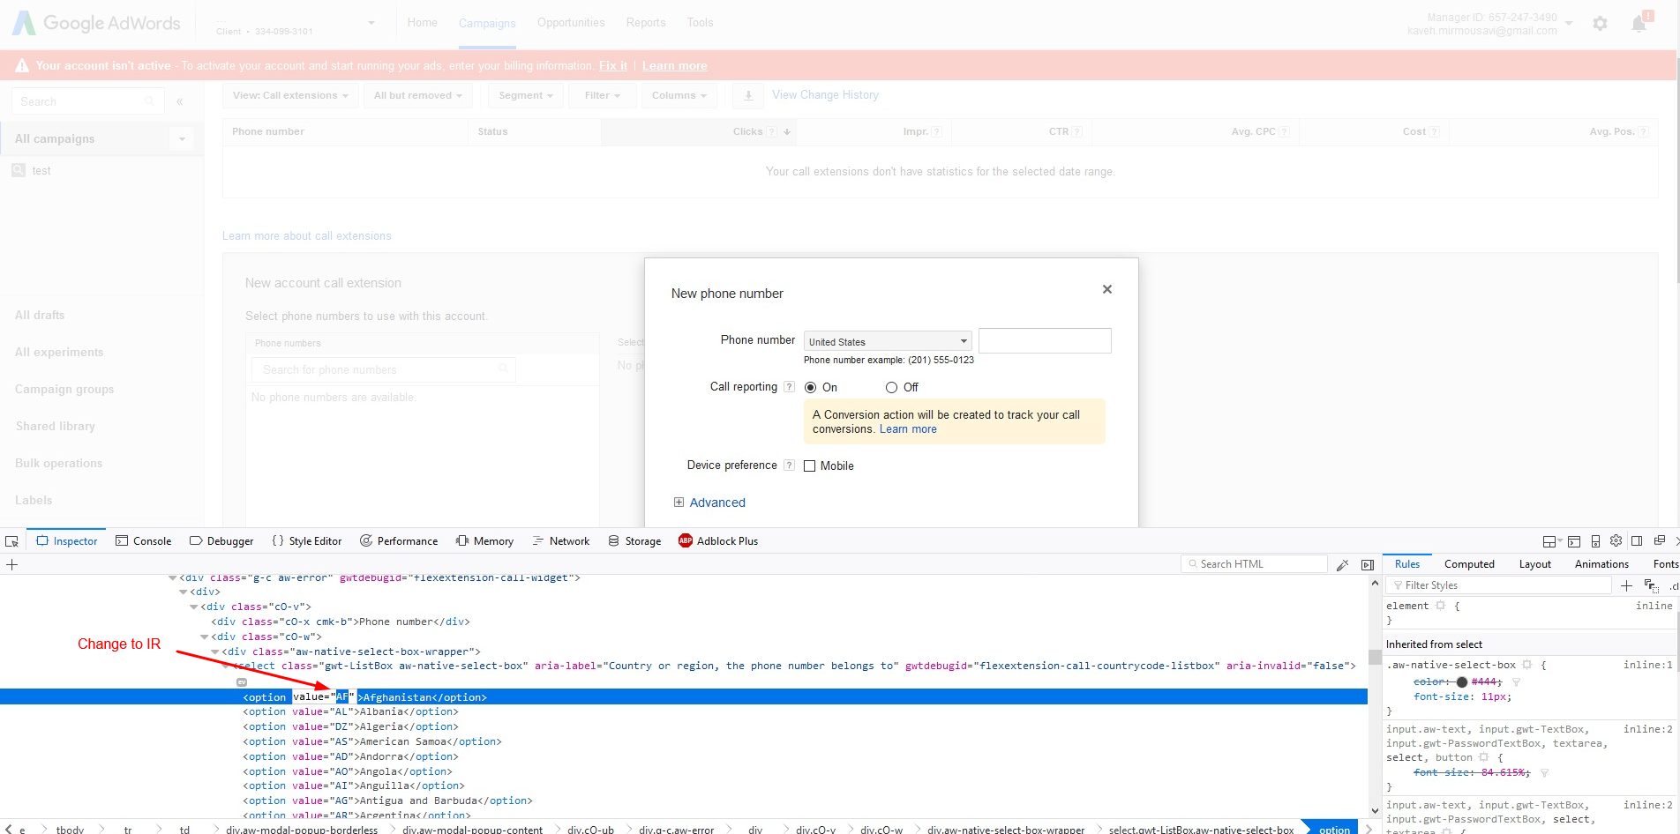The image size is (1680, 834).
Task: Switch to the Network tab
Action: [561, 541]
